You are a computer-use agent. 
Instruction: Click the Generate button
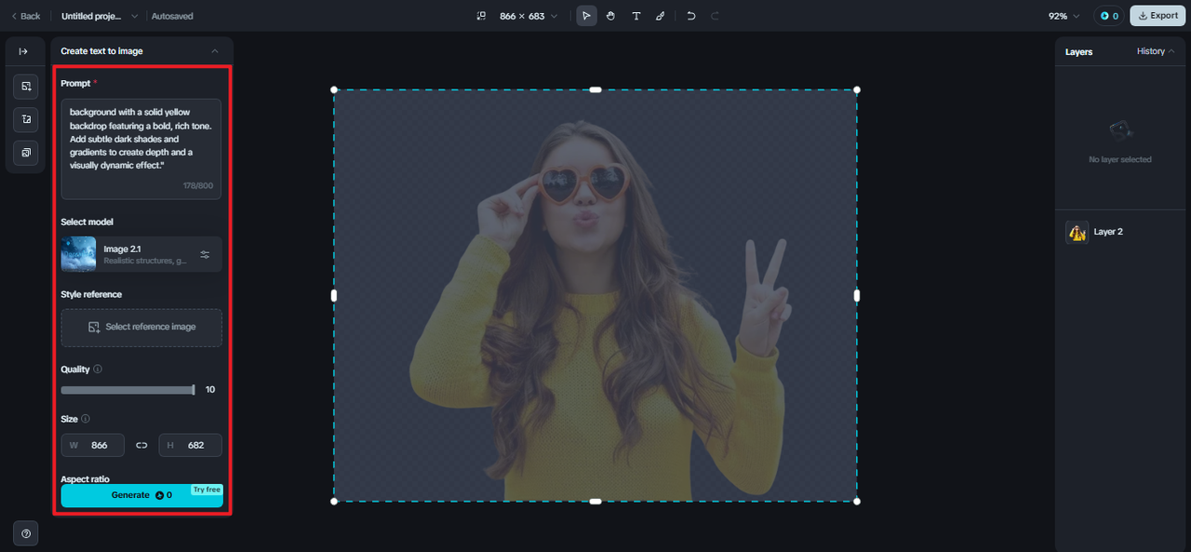pyautogui.click(x=141, y=495)
